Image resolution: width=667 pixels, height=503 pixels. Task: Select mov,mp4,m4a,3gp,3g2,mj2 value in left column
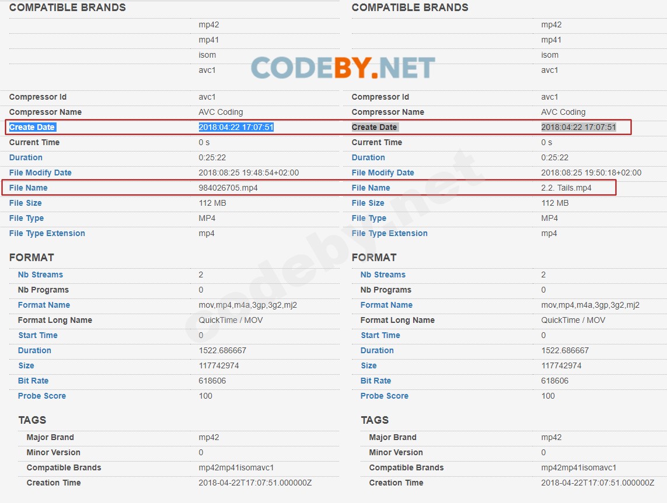click(248, 305)
